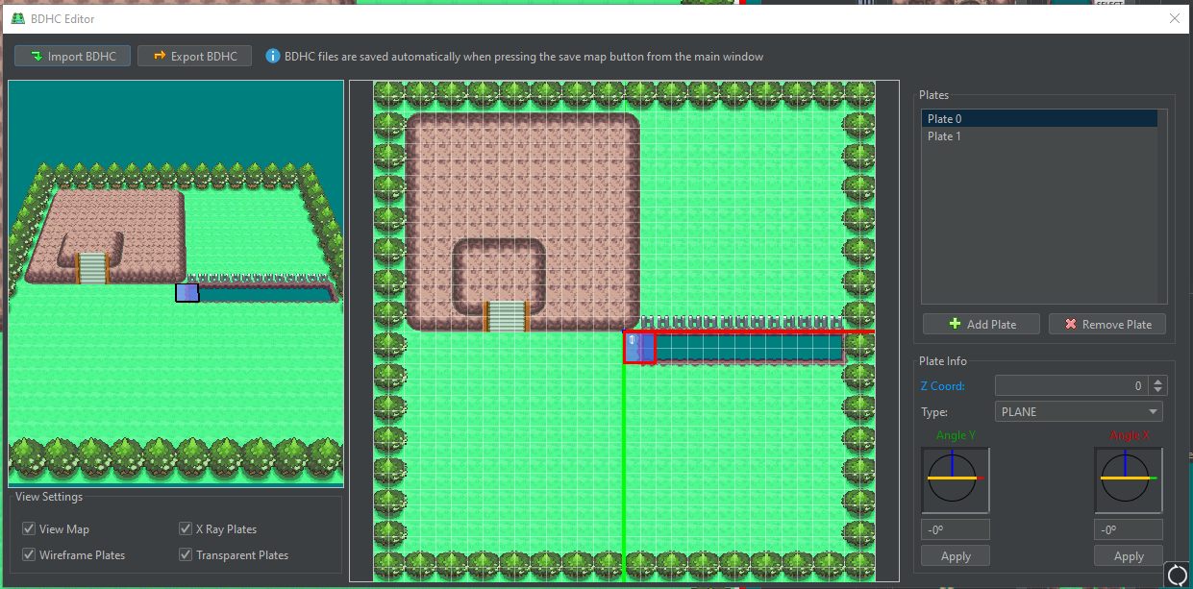Viewport: 1193px width, 589px height.
Task: Click the BDHC Editor window icon
Action: click(17, 18)
